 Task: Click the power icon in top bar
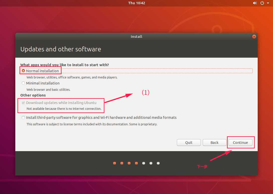pos(262,3)
